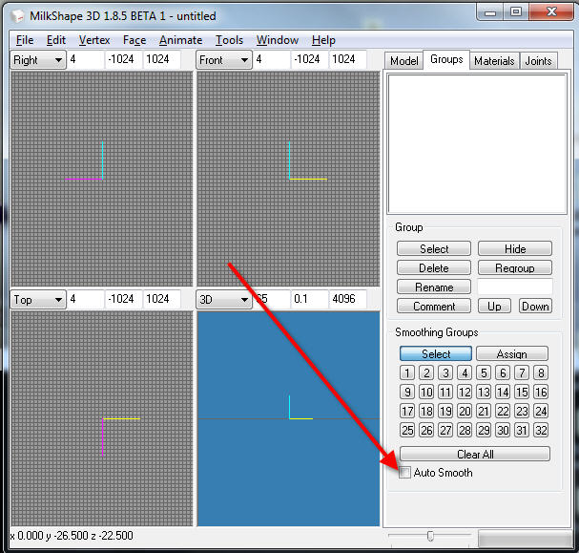Screen dimensions: 579x553
Task: Open the Front viewport dropdown
Action: click(x=224, y=59)
